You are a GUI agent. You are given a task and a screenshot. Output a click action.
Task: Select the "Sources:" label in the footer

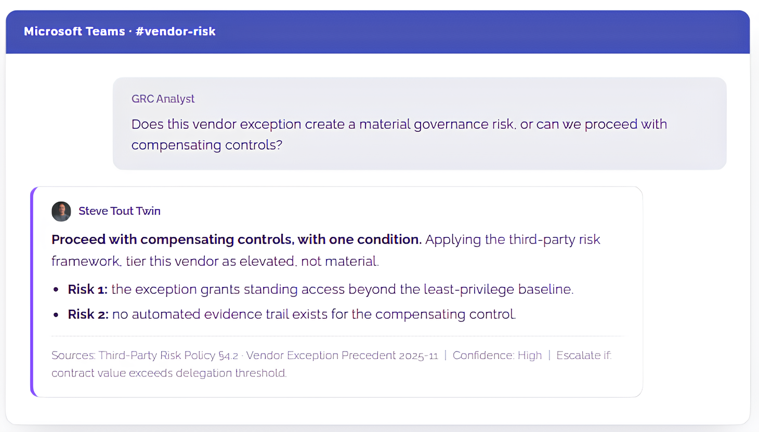[x=73, y=356]
